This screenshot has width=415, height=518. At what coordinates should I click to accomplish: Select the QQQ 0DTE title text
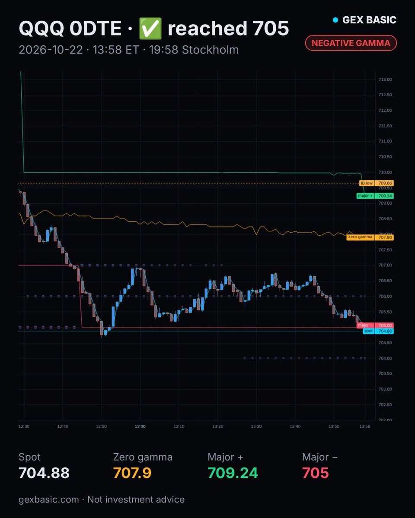[70, 28]
